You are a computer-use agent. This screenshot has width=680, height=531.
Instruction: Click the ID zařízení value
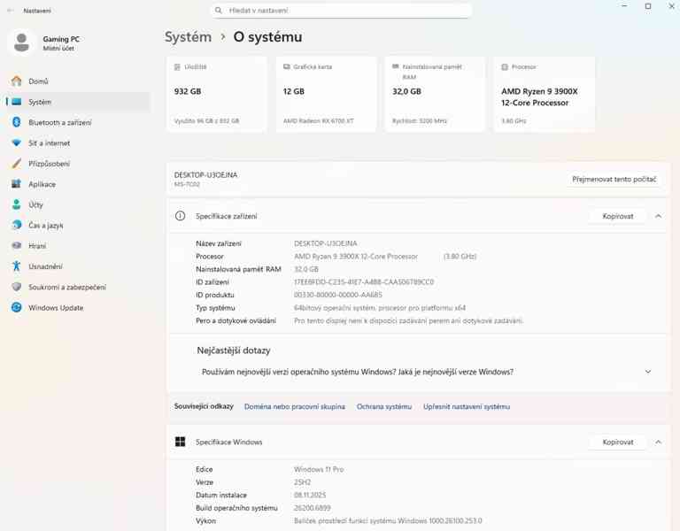click(364, 282)
